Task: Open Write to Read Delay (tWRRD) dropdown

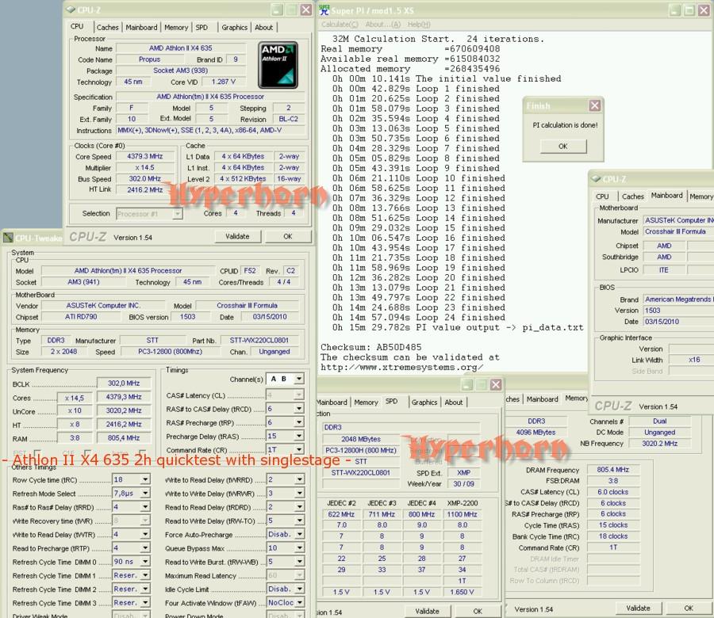Action: (x=299, y=479)
